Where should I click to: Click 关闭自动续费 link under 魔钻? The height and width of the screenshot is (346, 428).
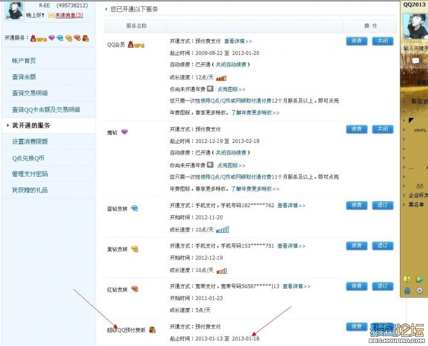[x=231, y=153]
